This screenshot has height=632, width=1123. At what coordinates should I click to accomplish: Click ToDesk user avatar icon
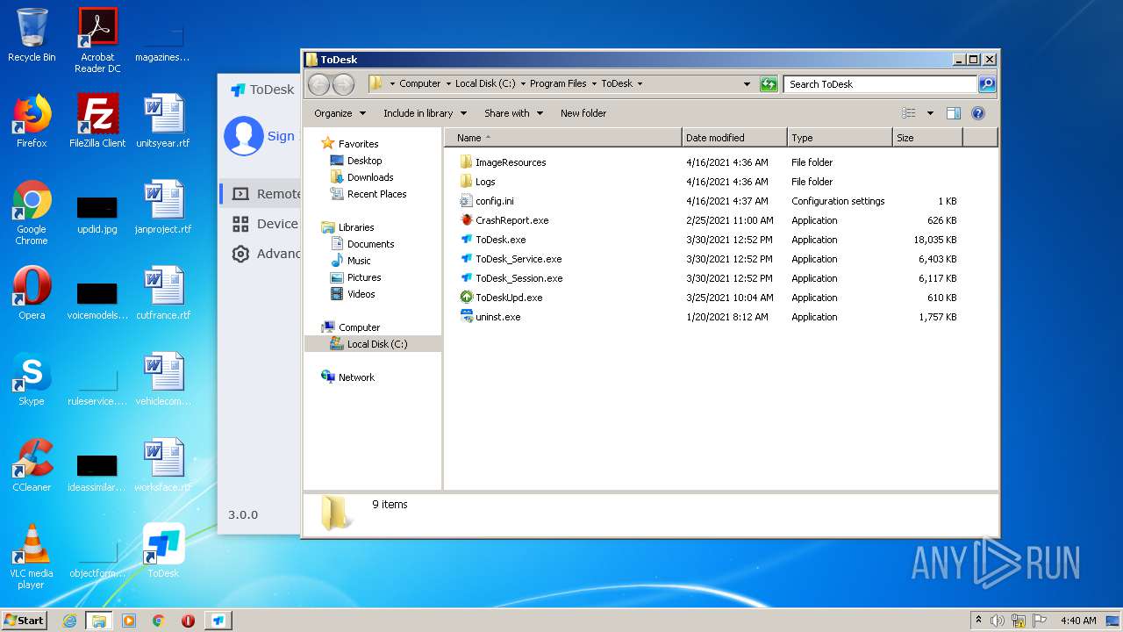pos(244,136)
